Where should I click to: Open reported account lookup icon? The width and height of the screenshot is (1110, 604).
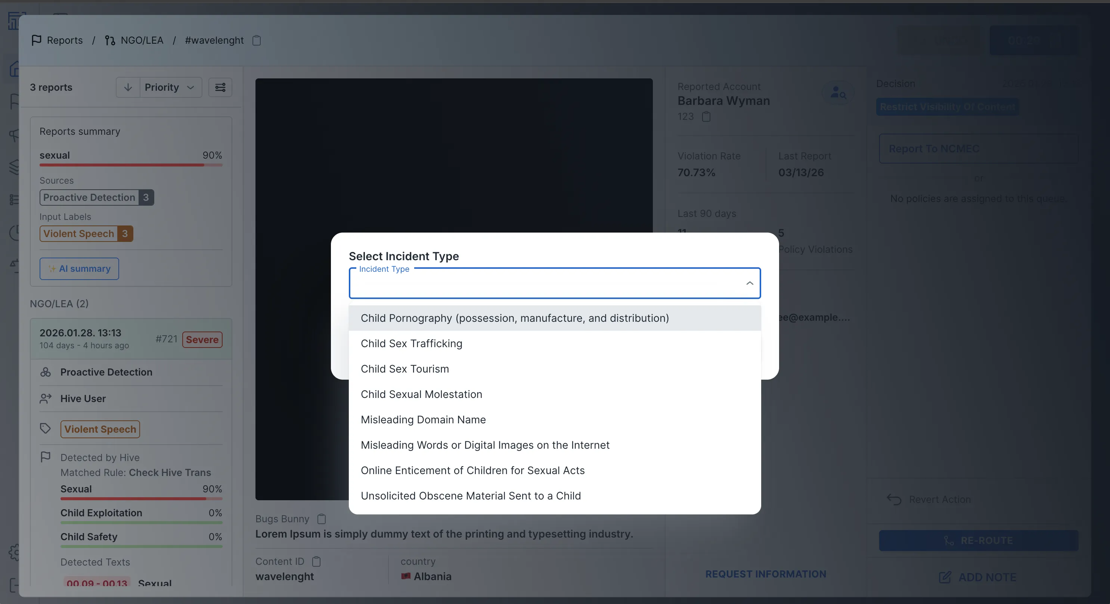(838, 92)
